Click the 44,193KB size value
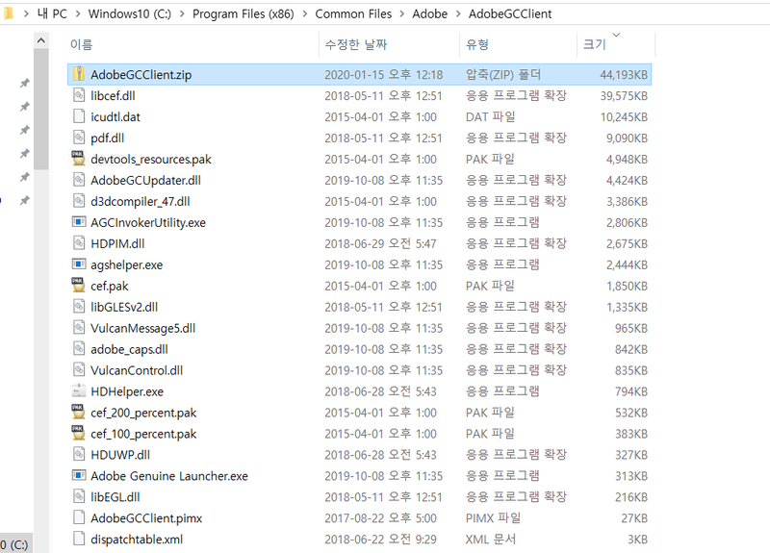Screen dimensions: 770x553 tap(624, 75)
